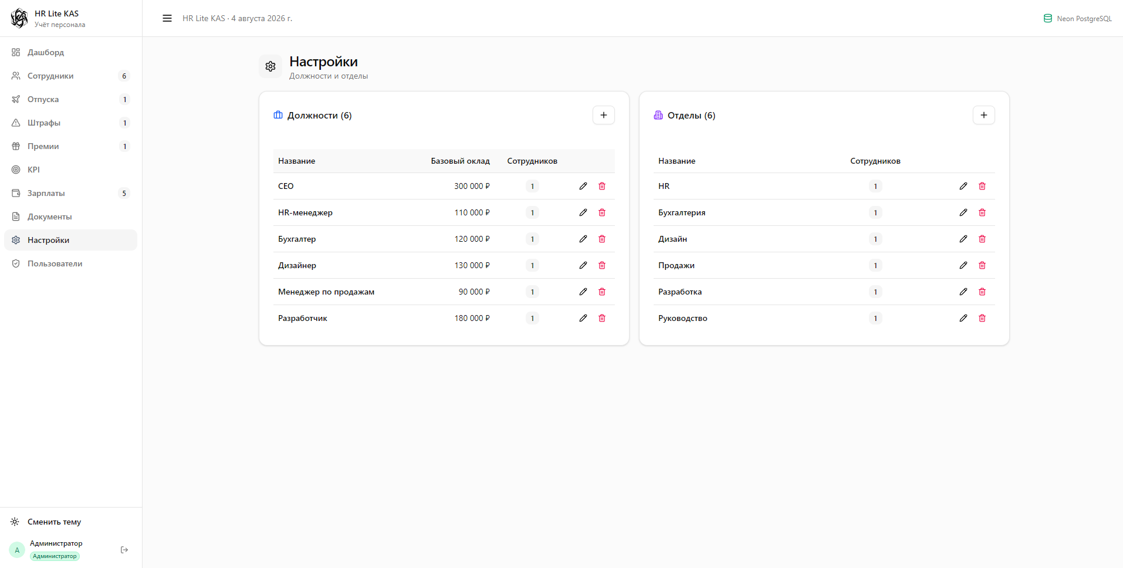This screenshot has height=568, width=1123.
Task: Edit the CEO position
Action: click(583, 186)
